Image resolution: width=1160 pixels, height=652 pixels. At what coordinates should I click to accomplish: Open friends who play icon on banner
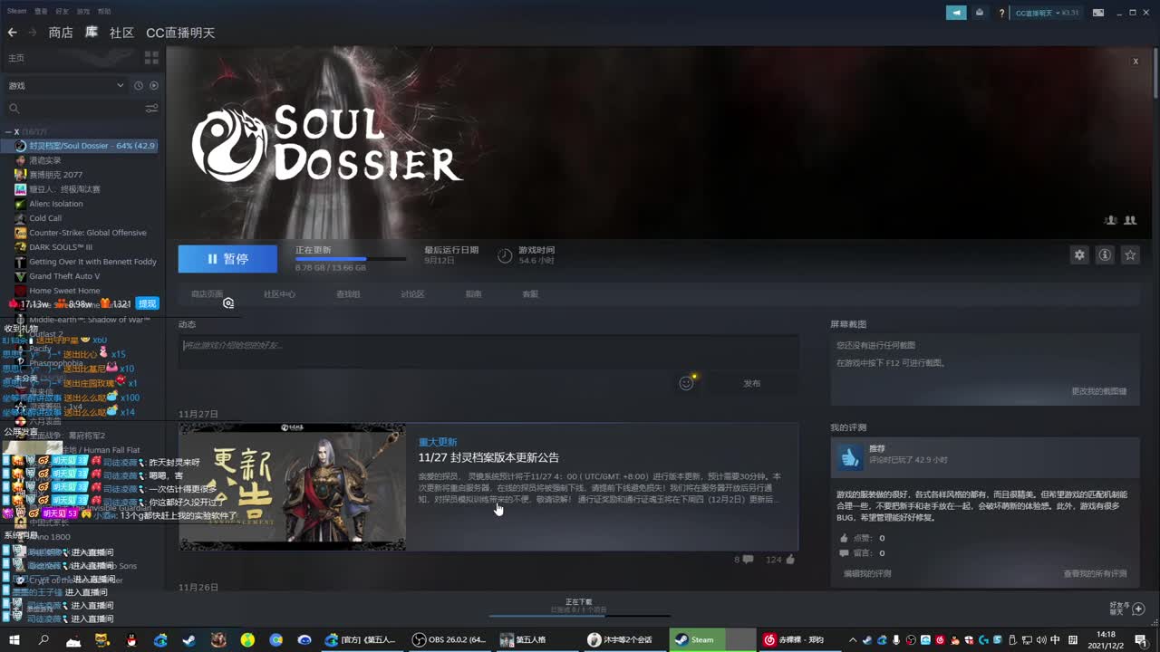point(1130,220)
